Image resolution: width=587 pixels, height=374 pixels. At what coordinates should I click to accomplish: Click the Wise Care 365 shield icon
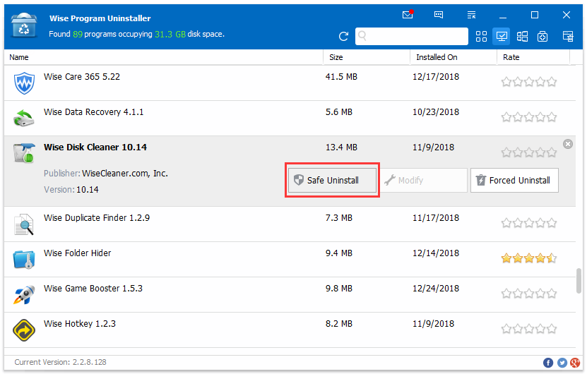[24, 83]
